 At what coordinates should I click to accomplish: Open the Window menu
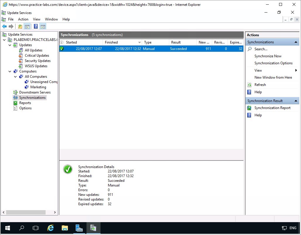coord(51,19)
